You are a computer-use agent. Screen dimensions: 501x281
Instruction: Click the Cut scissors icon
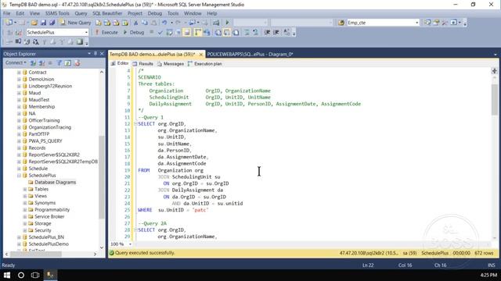coord(135,23)
